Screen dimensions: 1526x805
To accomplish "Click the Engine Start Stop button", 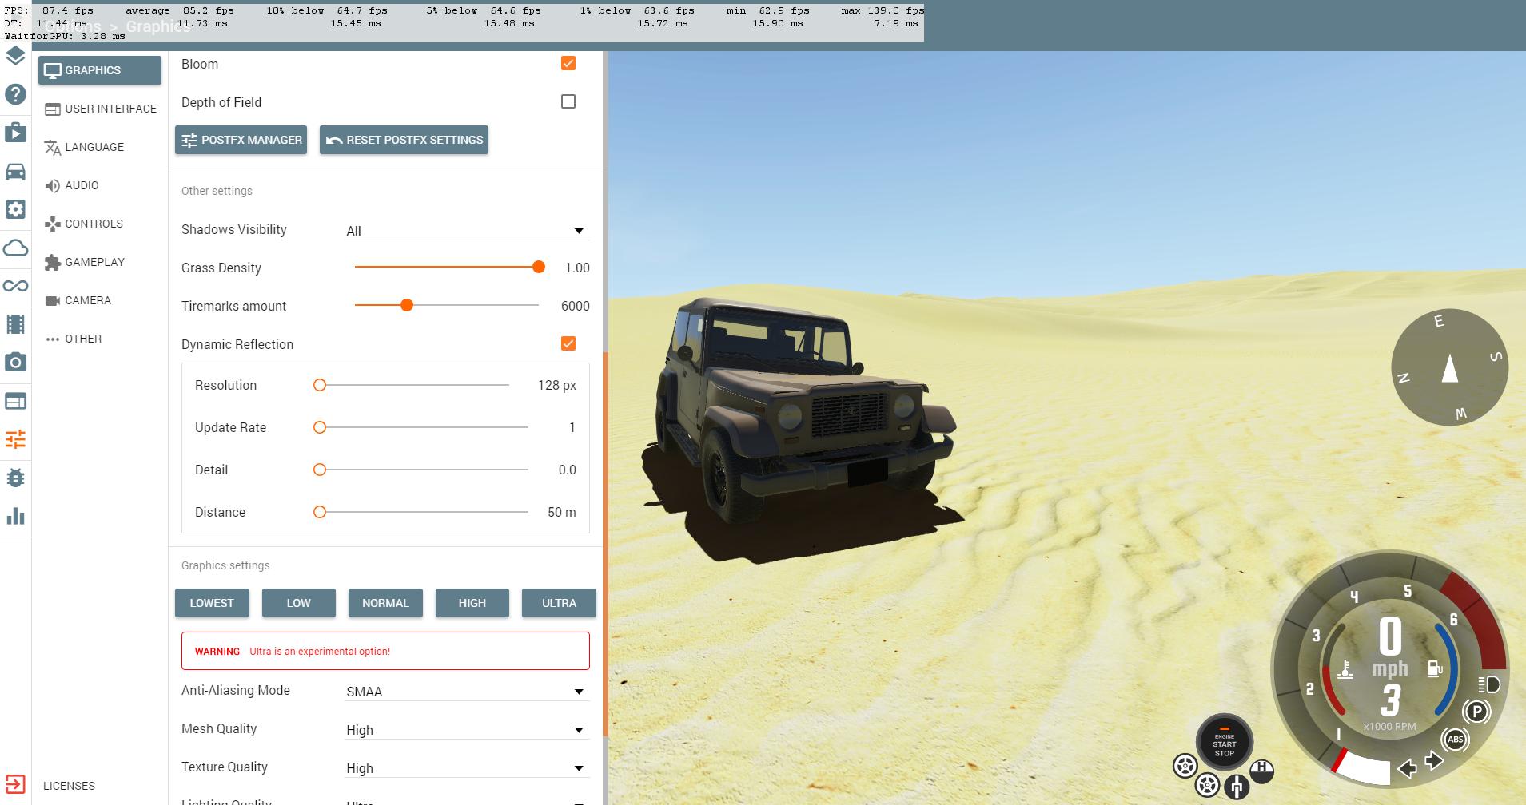I will pyautogui.click(x=1224, y=743).
